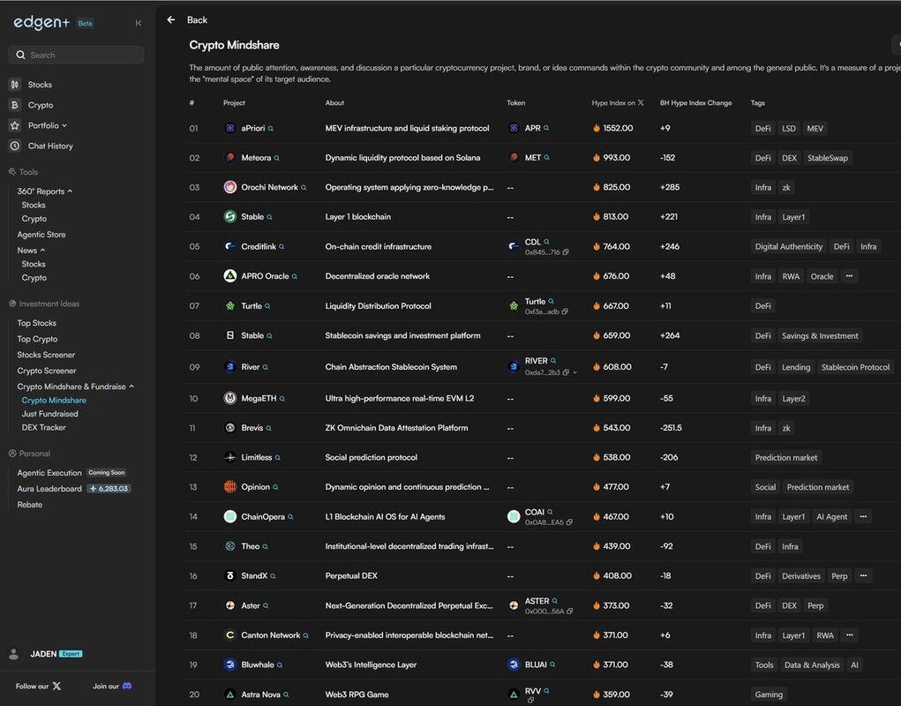Expand the Portfolio dropdown chevron

point(64,125)
